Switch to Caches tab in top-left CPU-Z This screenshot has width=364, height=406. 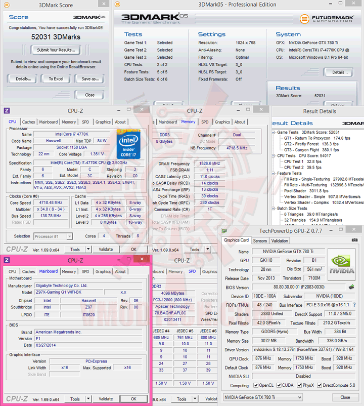[28, 122]
